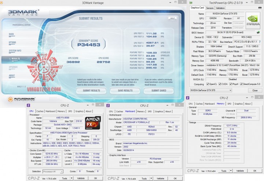Click Validate in the left CPU-Z window
Screen dimensions: 264x181
(x=81, y=178)
